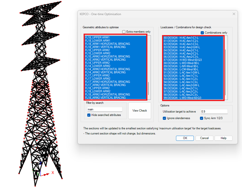Uncheck the Combinations only checkbox
Viewport: 242px width, 190px height.
click(x=202, y=33)
